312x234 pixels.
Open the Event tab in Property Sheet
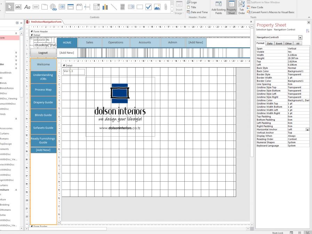click(279, 44)
